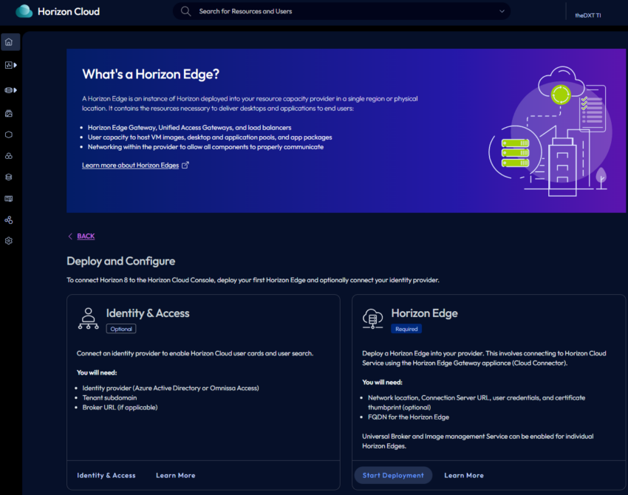Open the Home page in the sidebar
This screenshot has width=628, height=495.
(x=9, y=42)
